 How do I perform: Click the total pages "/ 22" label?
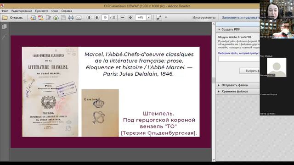coord(113,17)
